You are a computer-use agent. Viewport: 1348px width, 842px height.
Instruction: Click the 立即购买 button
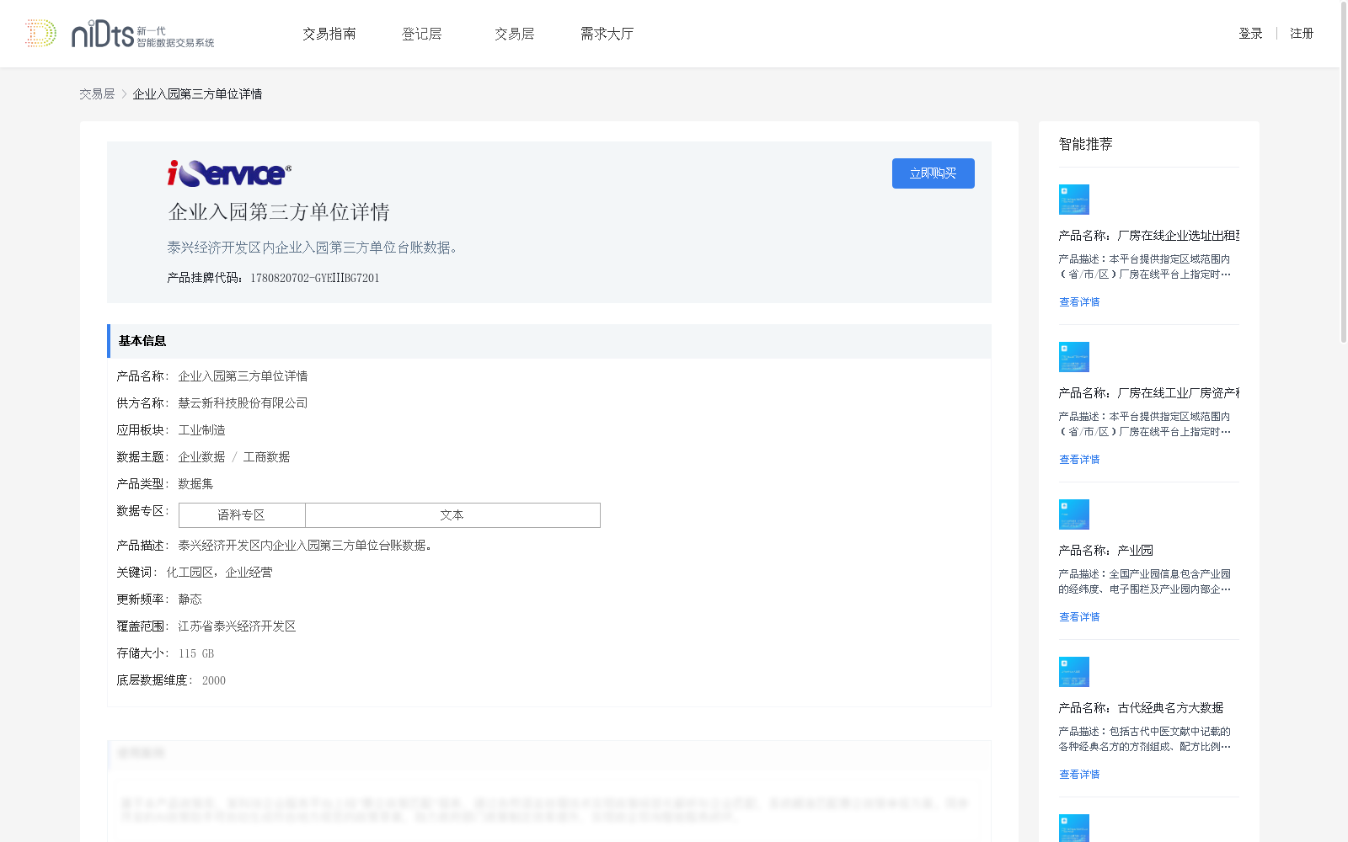click(933, 173)
